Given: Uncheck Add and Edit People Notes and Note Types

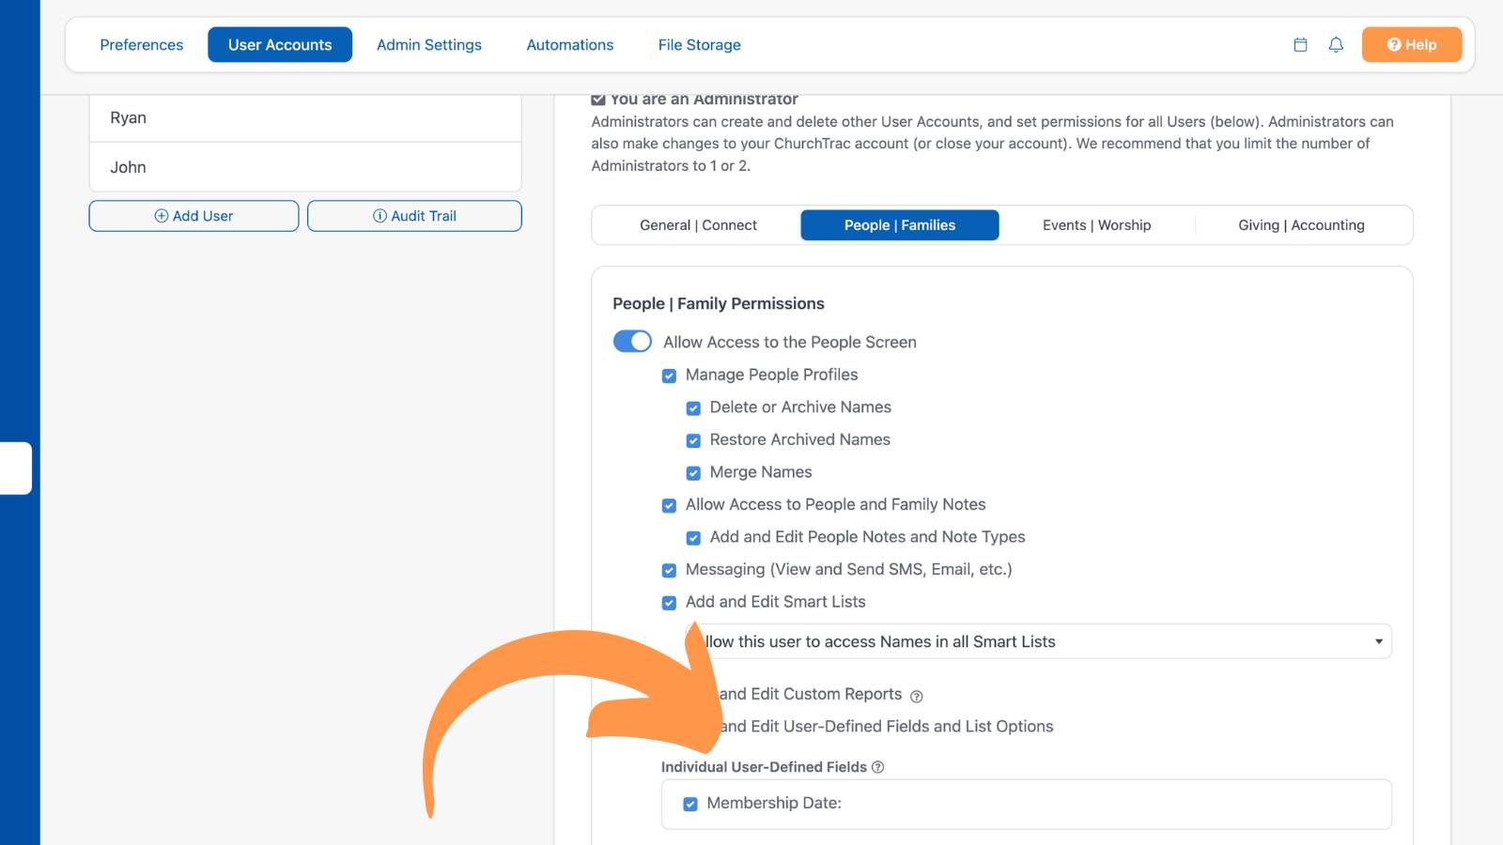Looking at the screenshot, I should 693,538.
